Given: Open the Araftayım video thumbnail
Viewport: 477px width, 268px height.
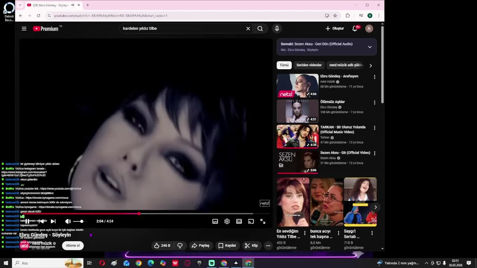Looking at the screenshot, I should pyautogui.click(x=298, y=86).
